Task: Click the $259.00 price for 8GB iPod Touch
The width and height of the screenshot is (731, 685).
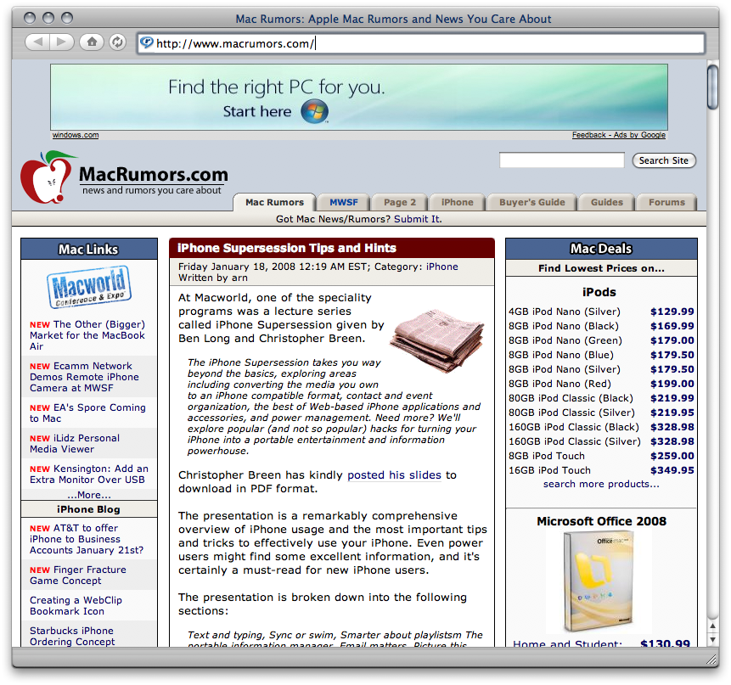Action: [672, 456]
